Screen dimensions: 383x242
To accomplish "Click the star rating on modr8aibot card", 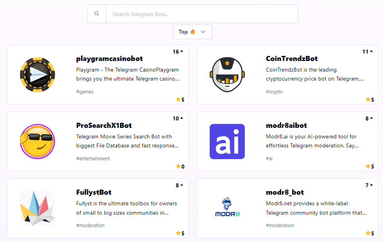I will [x=370, y=166].
